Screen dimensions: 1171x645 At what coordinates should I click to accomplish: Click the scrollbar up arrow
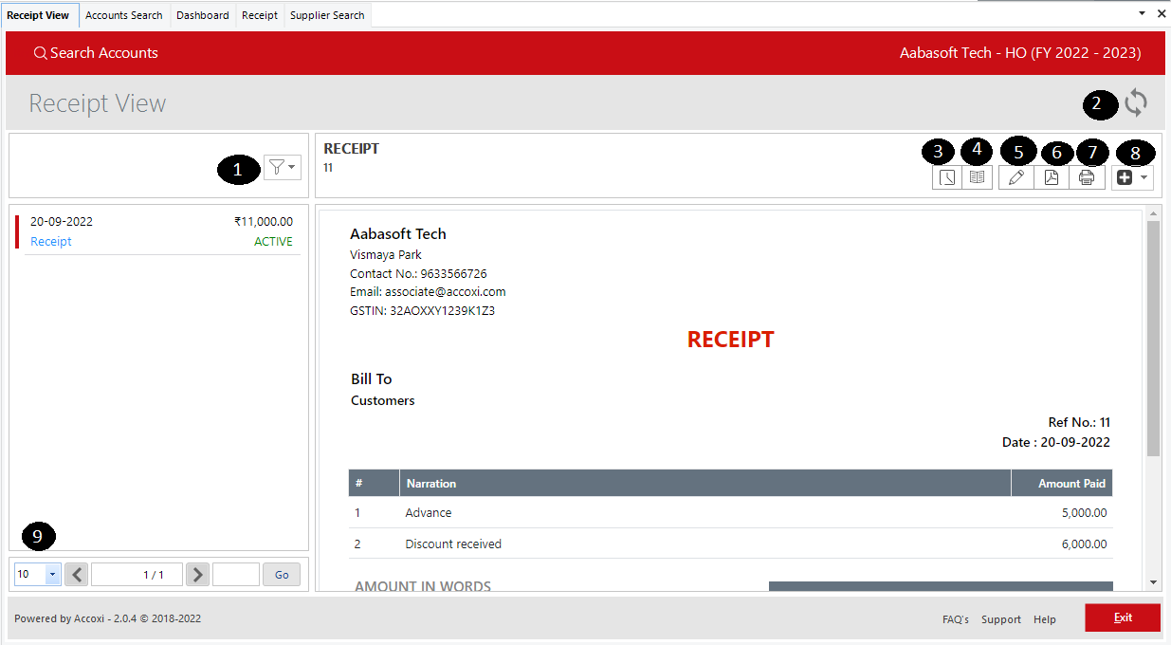point(1153,215)
